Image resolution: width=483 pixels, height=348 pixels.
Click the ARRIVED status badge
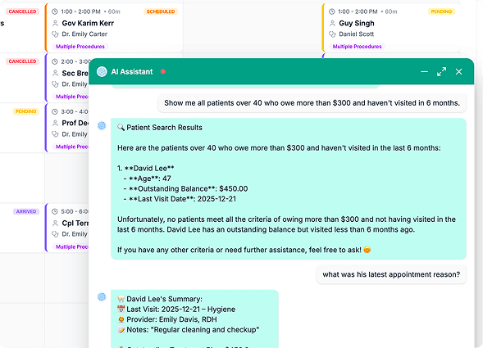(x=26, y=211)
